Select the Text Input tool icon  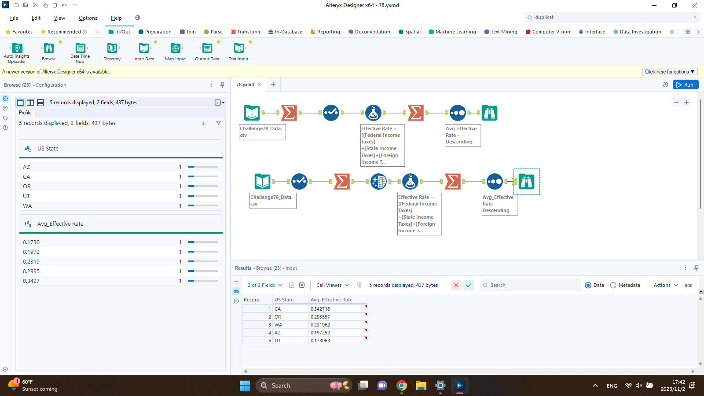238,48
